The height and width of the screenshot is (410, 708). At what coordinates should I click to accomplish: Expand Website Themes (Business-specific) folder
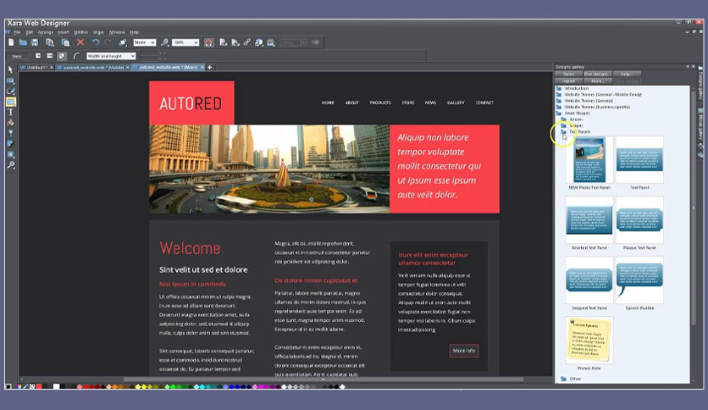tap(559, 107)
